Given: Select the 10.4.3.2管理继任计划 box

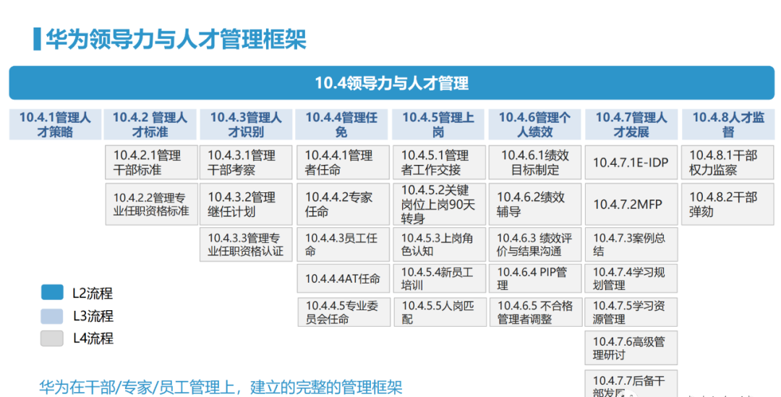Looking at the screenshot, I should pyautogui.click(x=246, y=204).
